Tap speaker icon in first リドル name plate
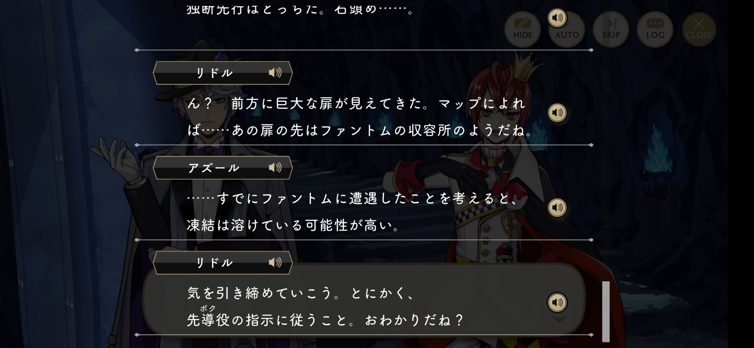 [x=275, y=72]
